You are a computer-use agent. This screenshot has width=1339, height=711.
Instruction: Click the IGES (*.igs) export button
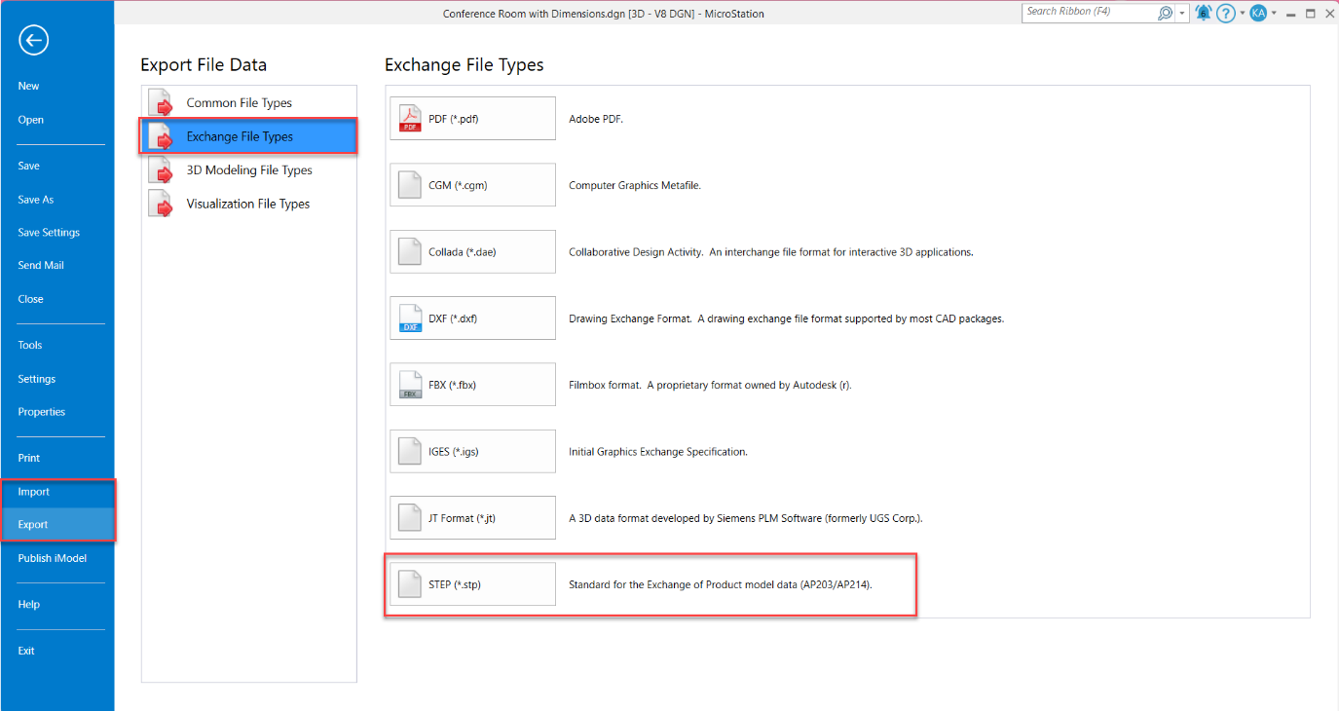pos(473,452)
